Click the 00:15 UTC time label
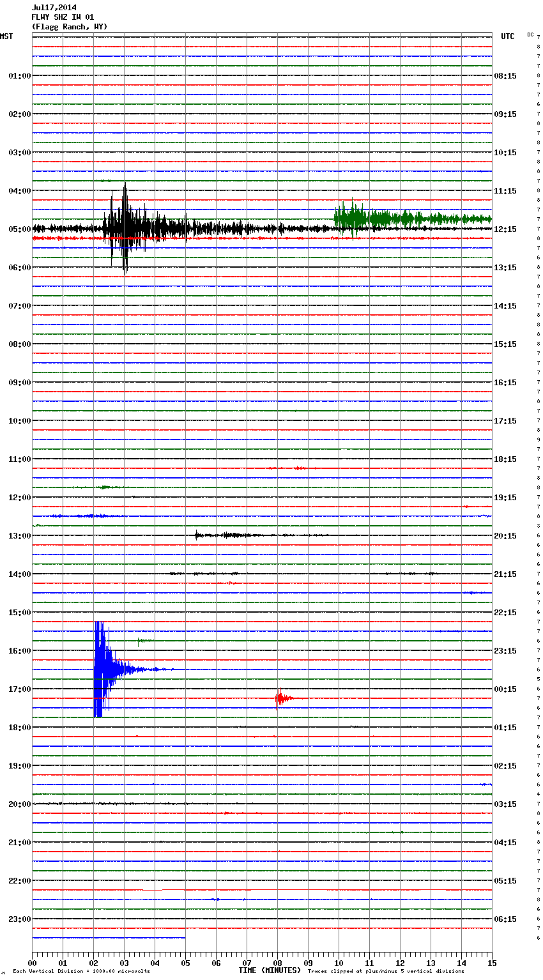 point(505,689)
